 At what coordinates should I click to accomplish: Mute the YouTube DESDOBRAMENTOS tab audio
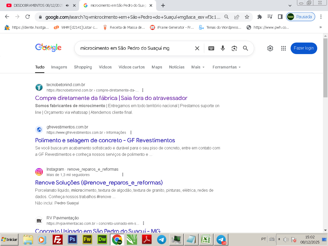(67, 5)
